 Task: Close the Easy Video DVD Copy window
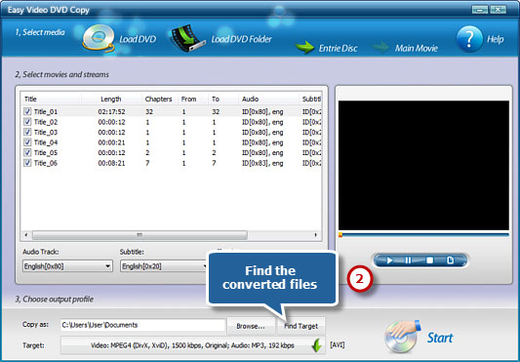(499, 10)
